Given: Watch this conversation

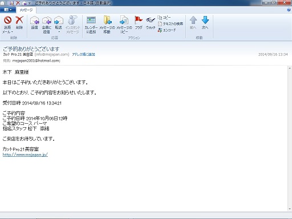Looking at the screenshot, I should click(x=151, y=23).
